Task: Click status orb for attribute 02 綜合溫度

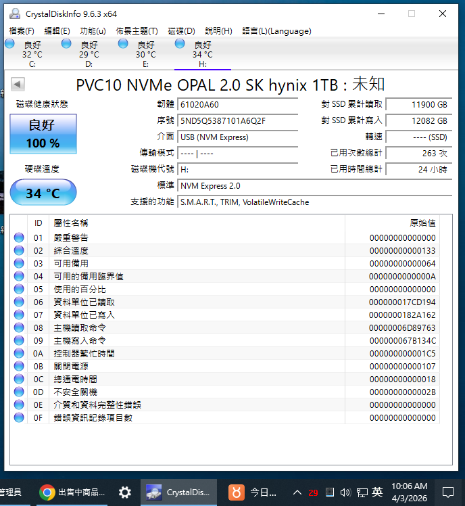Action: pos(19,250)
